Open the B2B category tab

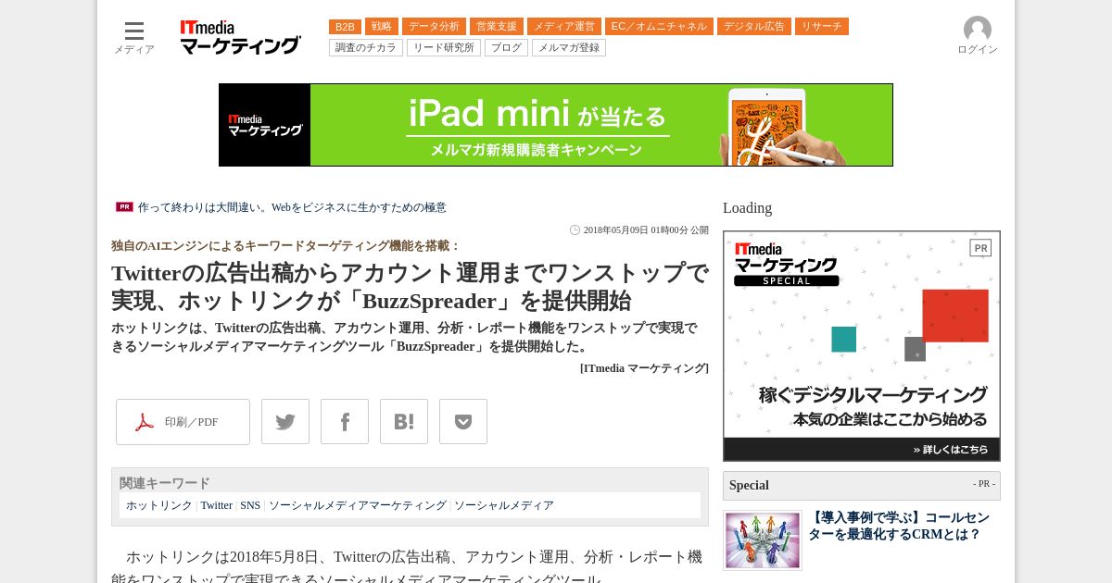[x=345, y=27]
